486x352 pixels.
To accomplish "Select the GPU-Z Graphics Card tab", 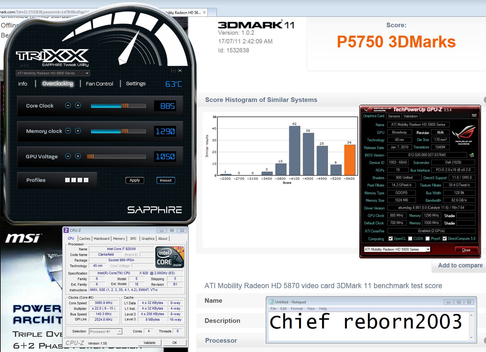I will point(374,116).
